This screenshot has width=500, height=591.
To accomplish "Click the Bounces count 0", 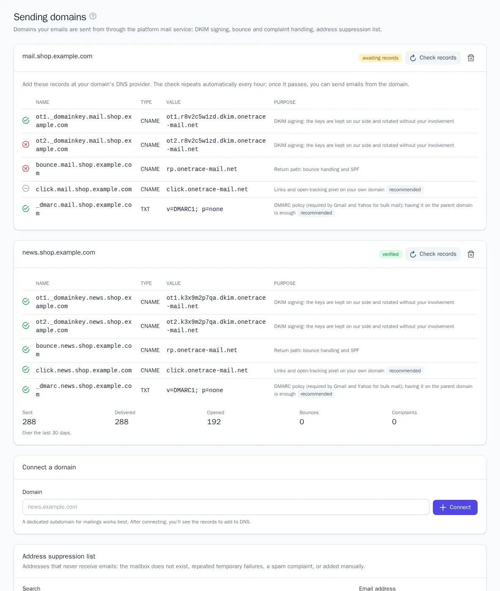I will (302, 422).
